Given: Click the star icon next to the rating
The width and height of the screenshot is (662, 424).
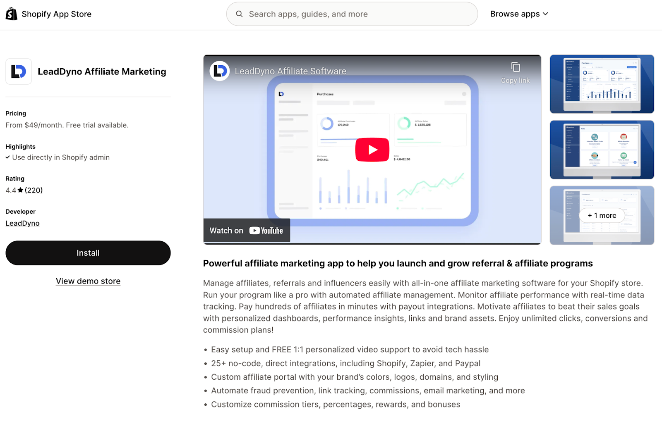Looking at the screenshot, I should [19, 190].
